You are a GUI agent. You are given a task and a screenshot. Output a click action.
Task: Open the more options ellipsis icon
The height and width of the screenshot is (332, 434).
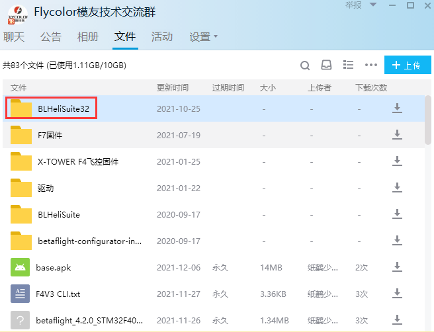point(371,65)
